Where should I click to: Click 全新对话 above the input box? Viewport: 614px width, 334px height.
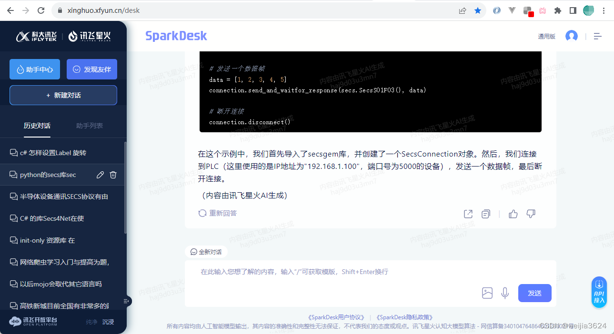coord(206,252)
